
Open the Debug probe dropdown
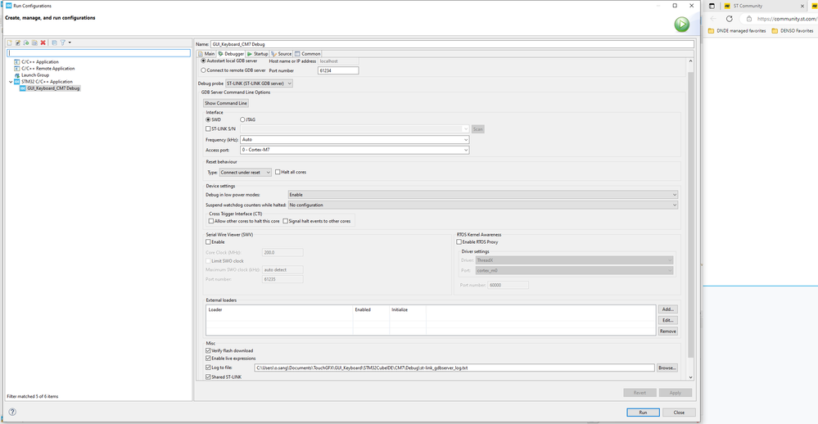tap(259, 83)
